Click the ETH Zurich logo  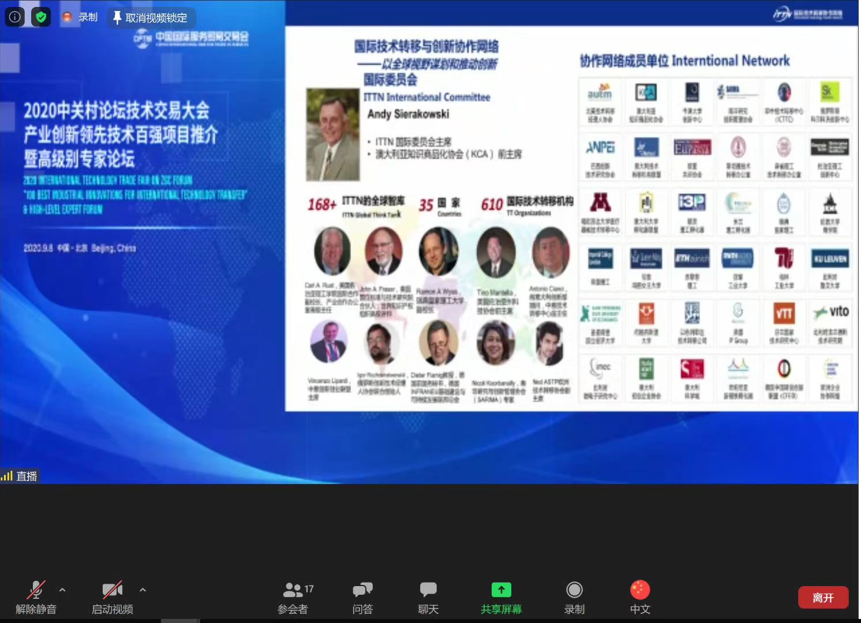(692, 258)
